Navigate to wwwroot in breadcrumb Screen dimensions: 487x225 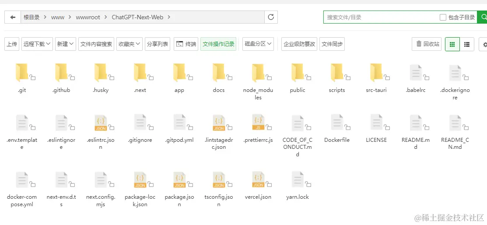coord(88,18)
